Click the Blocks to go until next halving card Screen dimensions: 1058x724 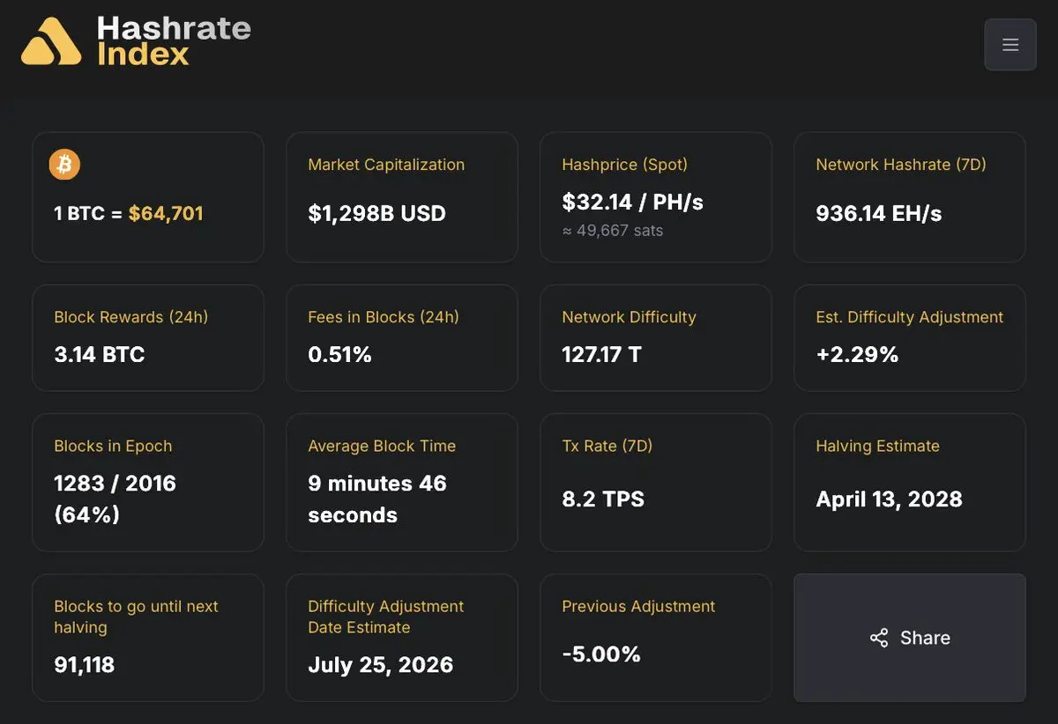tap(148, 639)
